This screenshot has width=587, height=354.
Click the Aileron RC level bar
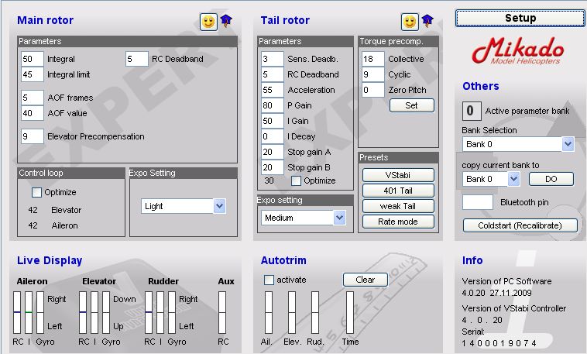click(x=18, y=312)
